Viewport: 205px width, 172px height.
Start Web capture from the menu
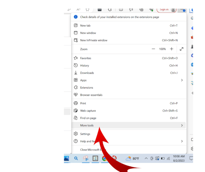[x=129, y=111]
